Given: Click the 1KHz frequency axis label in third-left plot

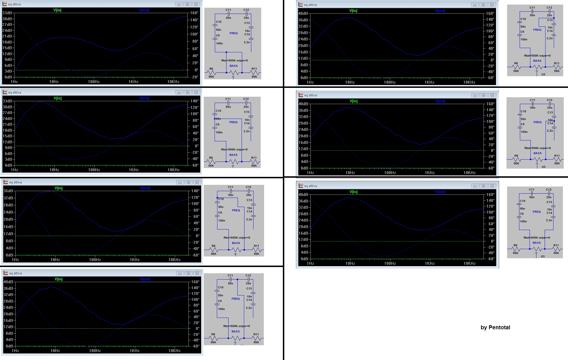Looking at the screenshot, I should [x=135, y=260].
